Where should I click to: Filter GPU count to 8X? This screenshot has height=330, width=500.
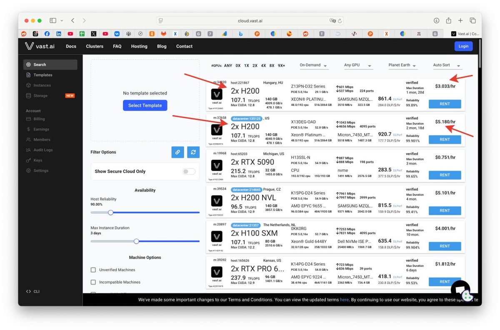[x=272, y=65]
